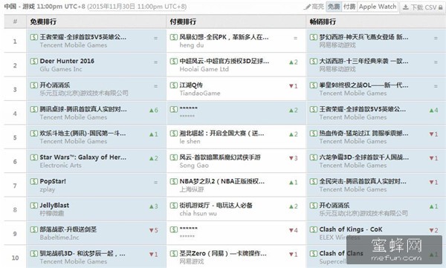Click the 下载 CSV button

tap(423, 7)
